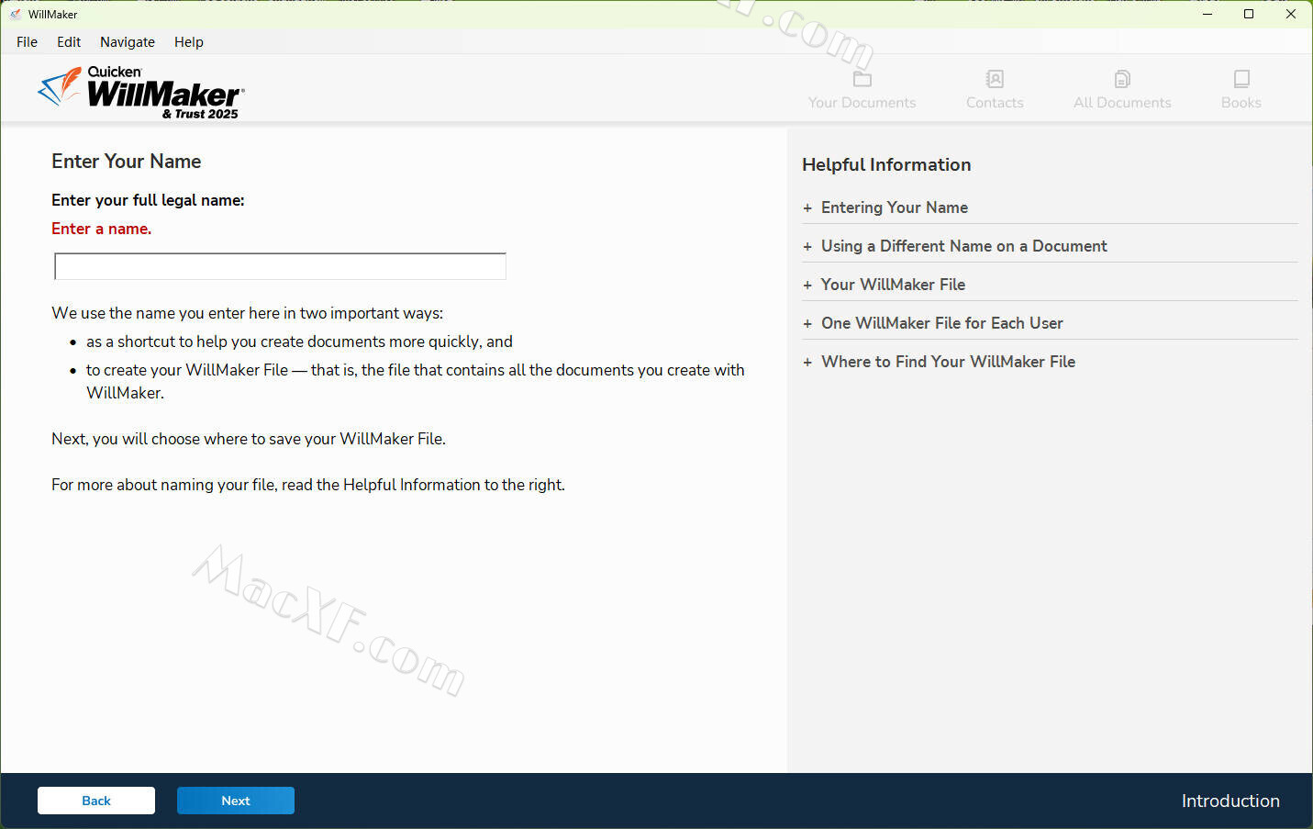Viewport: 1313px width, 829px height.
Task: Click the All Documents icon
Action: pos(1122,79)
